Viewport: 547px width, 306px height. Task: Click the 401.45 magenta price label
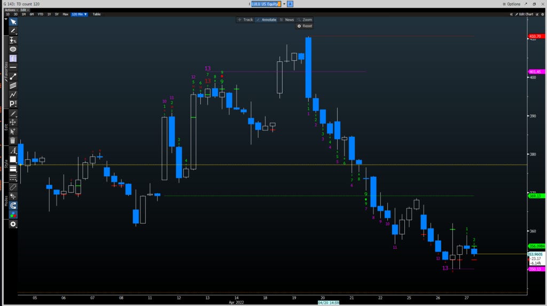click(x=536, y=72)
